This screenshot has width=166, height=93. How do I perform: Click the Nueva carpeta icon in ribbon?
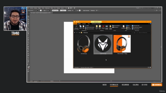point(110,26)
